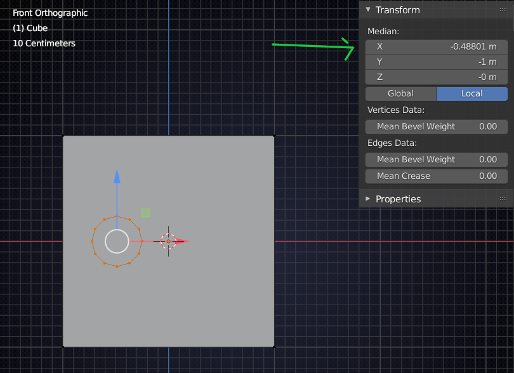Adjust the Mean Crease slider
Image resolution: width=514 pixels, height=373 pixels.
coord(436,176)
